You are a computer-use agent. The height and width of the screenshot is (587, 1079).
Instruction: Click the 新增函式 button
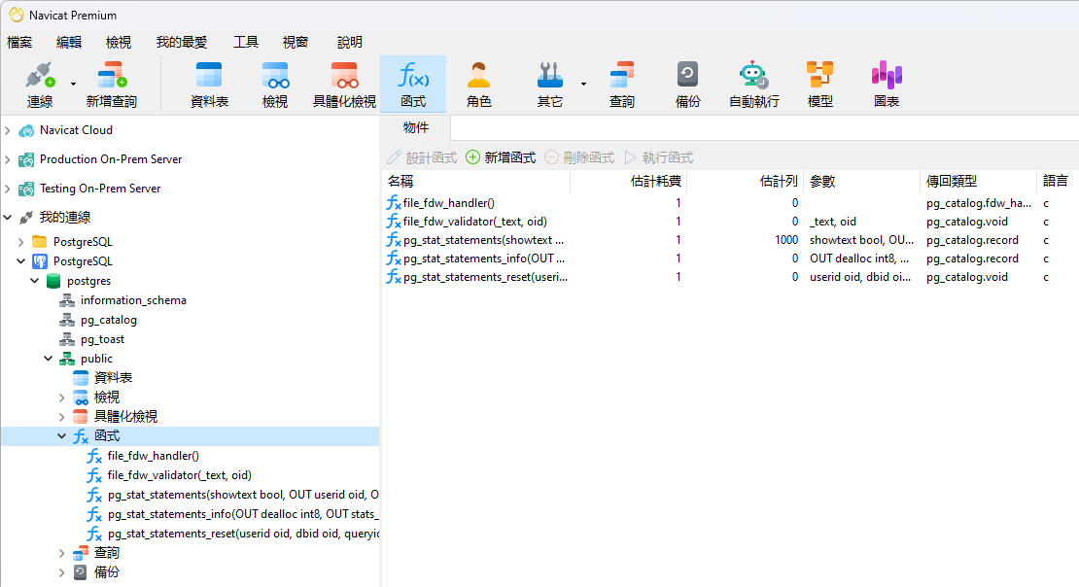pyautogui.click(x=498, y=157)
